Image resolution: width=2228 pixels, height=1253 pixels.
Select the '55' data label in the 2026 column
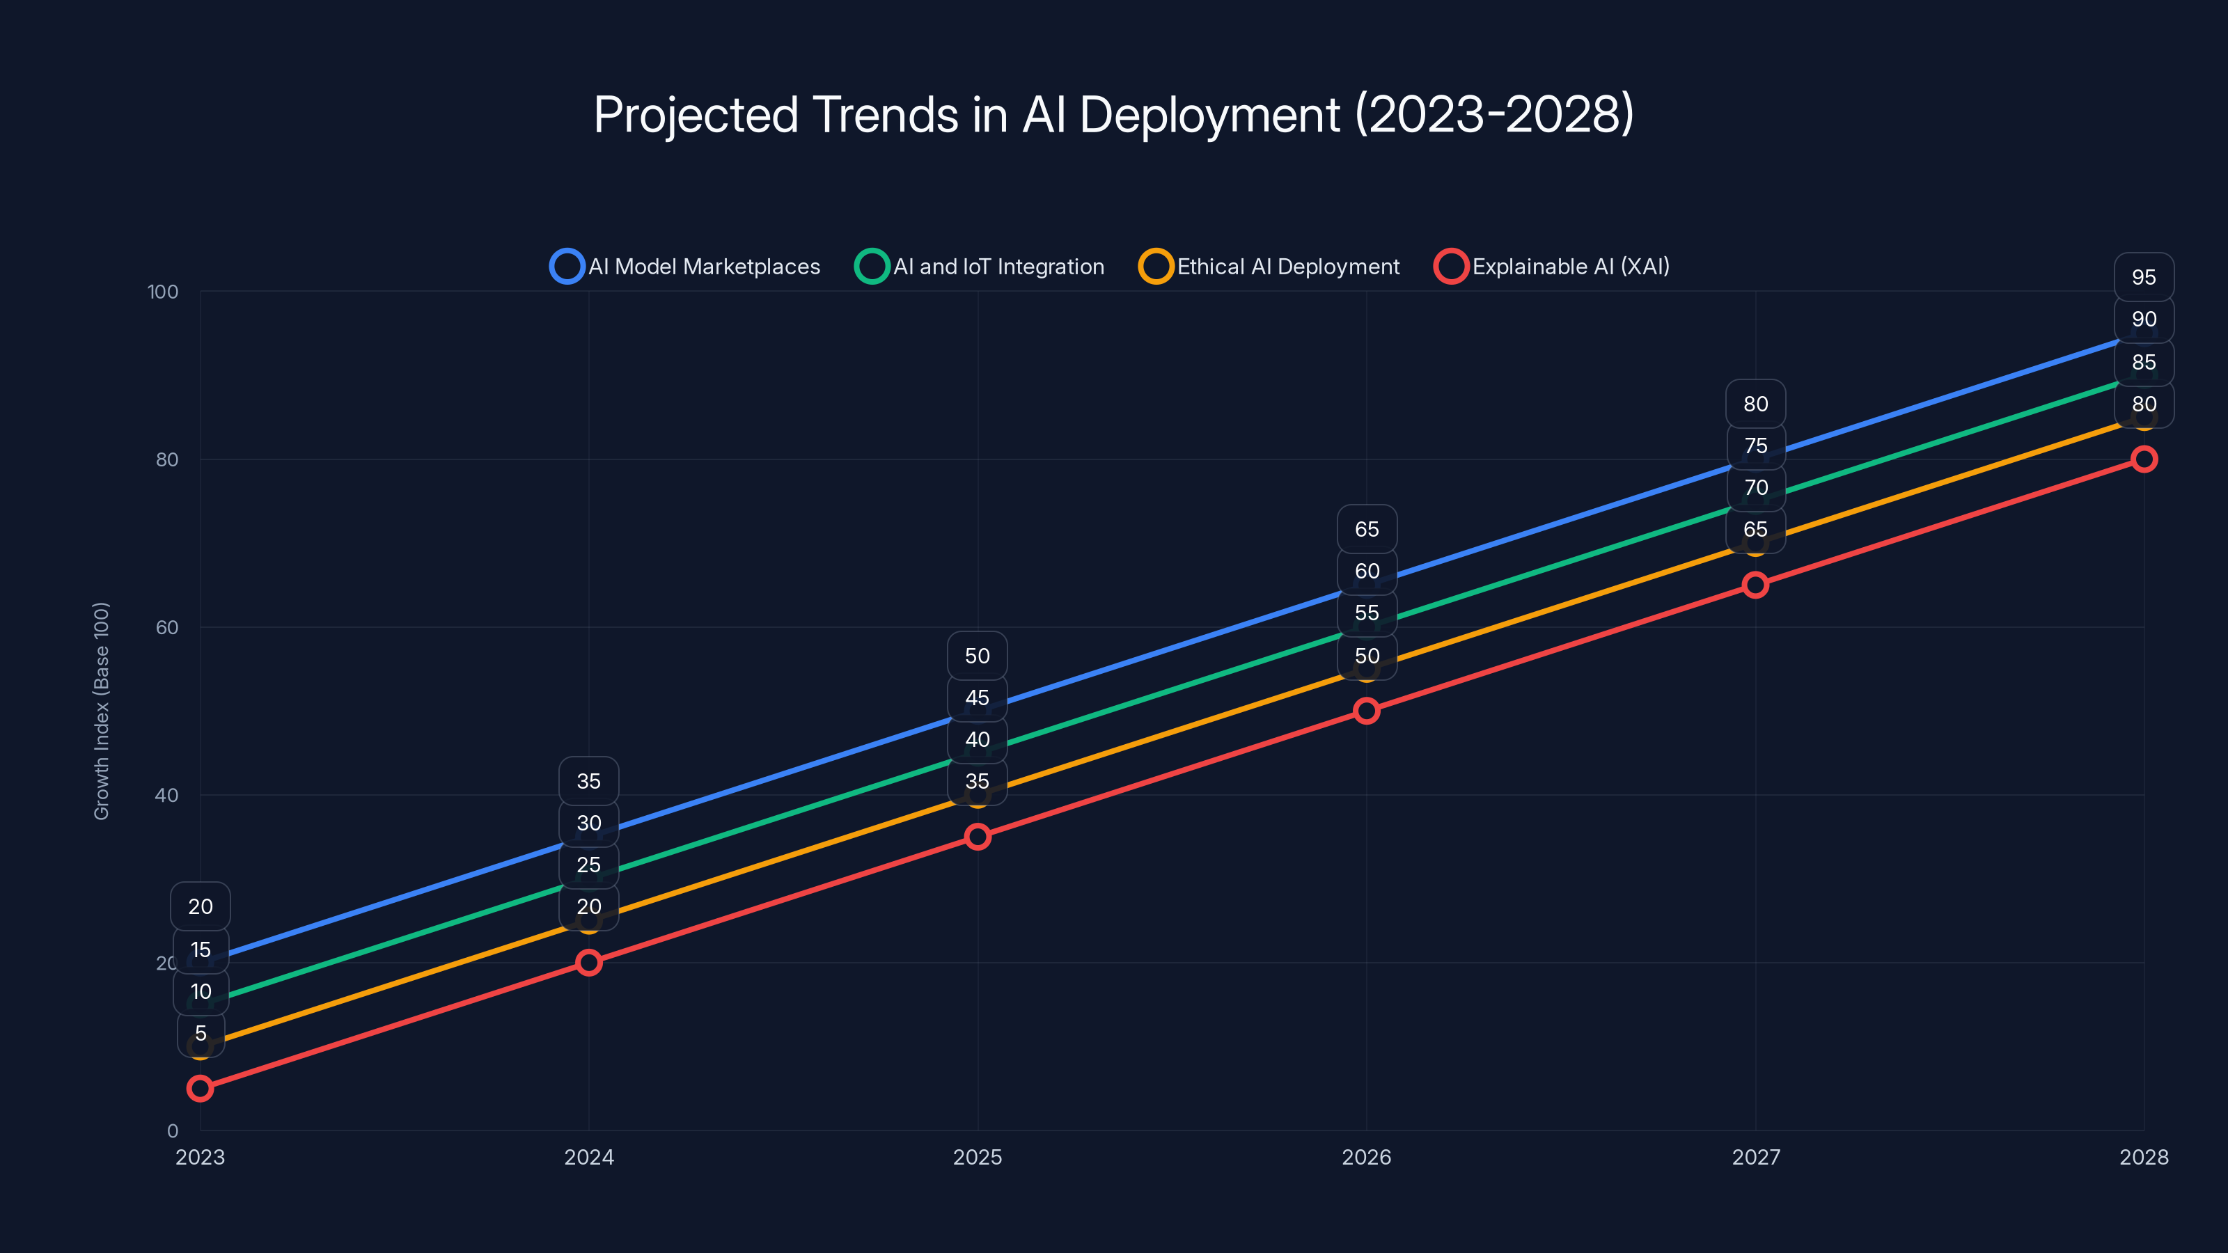[1367, 613]
